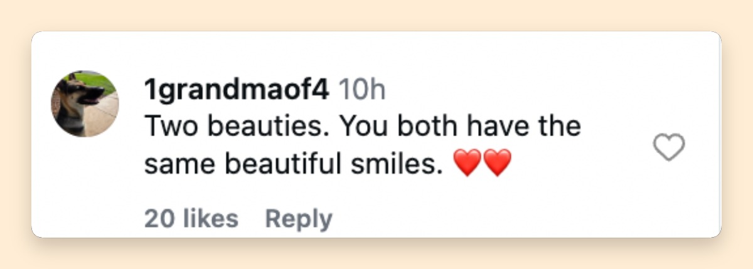753x269 pixels.
Task: Toggle the like heart outline on this comment
Action: click(669, 147)
